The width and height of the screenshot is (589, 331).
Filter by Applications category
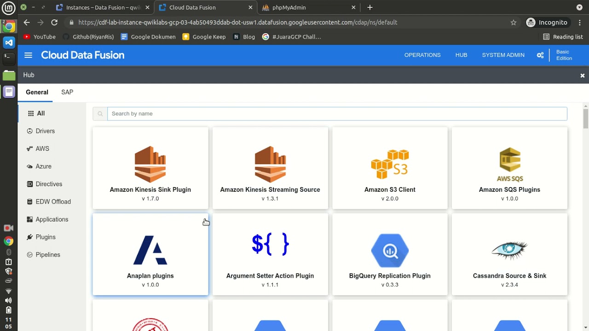52,220
